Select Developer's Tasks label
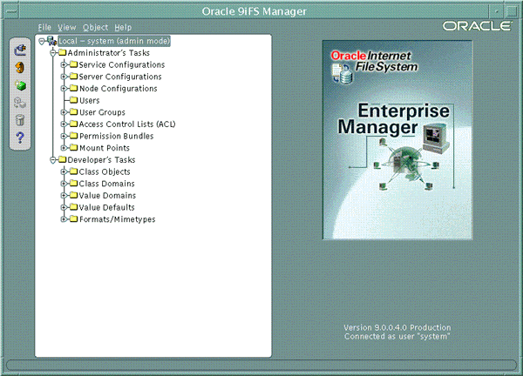 101,160
